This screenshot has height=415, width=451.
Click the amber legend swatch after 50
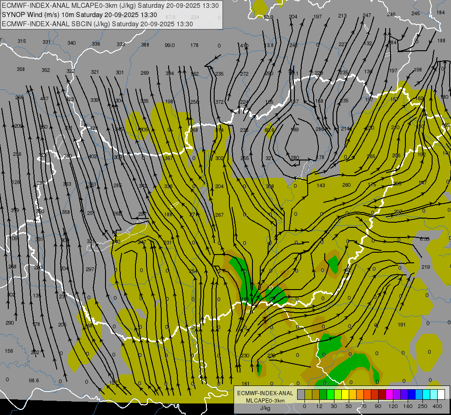[x=352, y=395]
